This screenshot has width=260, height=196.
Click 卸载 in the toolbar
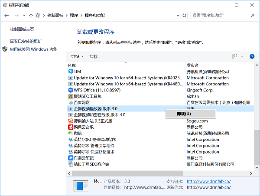coord(93,56)
